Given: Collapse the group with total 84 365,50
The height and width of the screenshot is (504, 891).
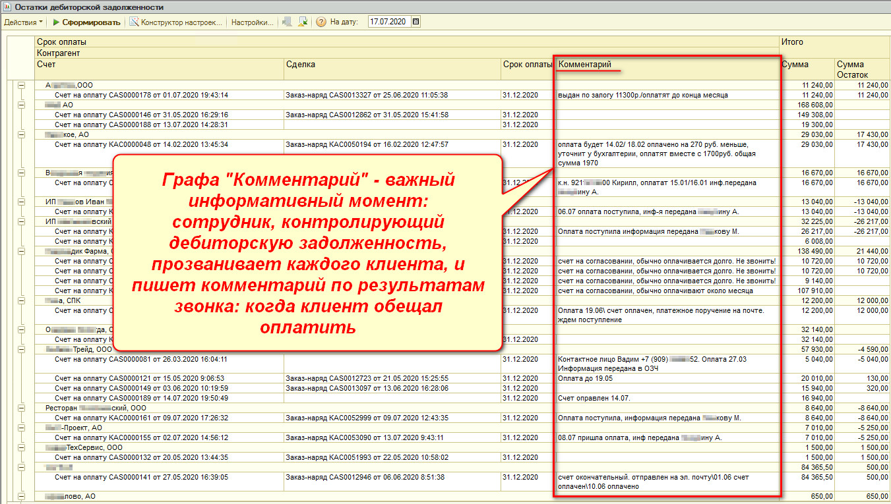Looking at the screenshot, I should pyautogui.click(x=21, y=467).
